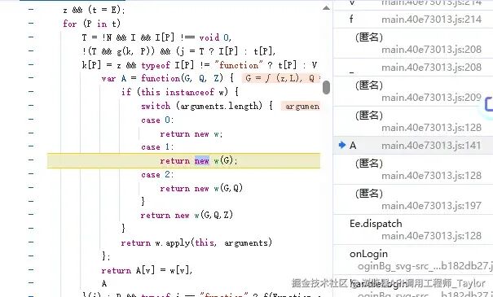This screenshot has height=297, width=493.
Task: Click gutter marker on the 'case 1:' line
Action: pos(31,146)
